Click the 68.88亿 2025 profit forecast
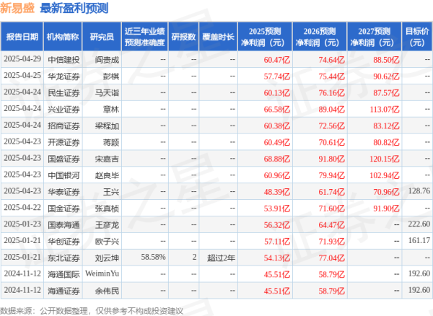 point(277,159)
